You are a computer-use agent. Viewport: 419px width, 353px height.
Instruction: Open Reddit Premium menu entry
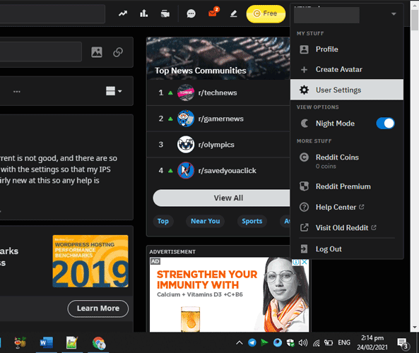coord(347,186)
